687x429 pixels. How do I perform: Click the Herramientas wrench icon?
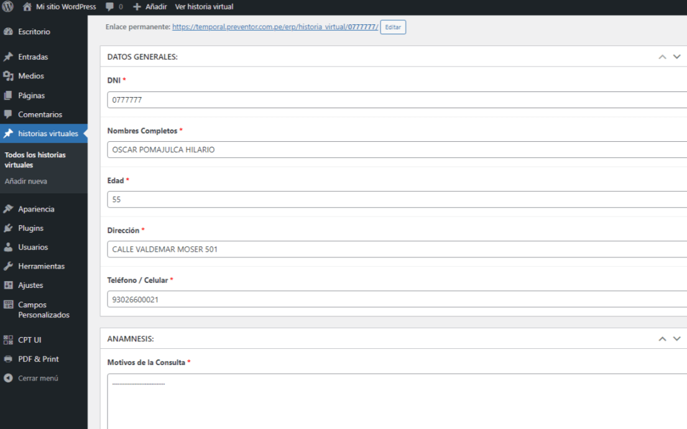8,266
